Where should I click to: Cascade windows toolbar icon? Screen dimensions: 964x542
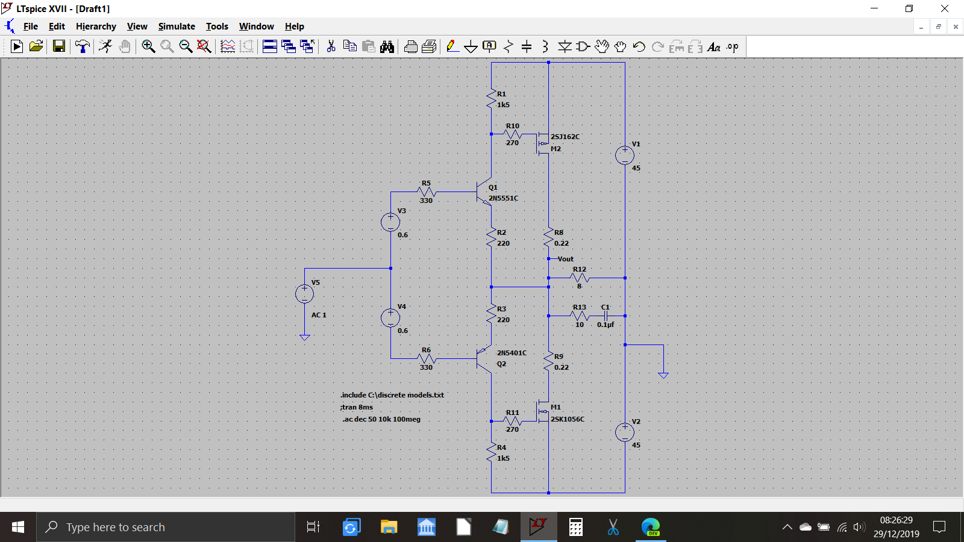coord(289,46)
